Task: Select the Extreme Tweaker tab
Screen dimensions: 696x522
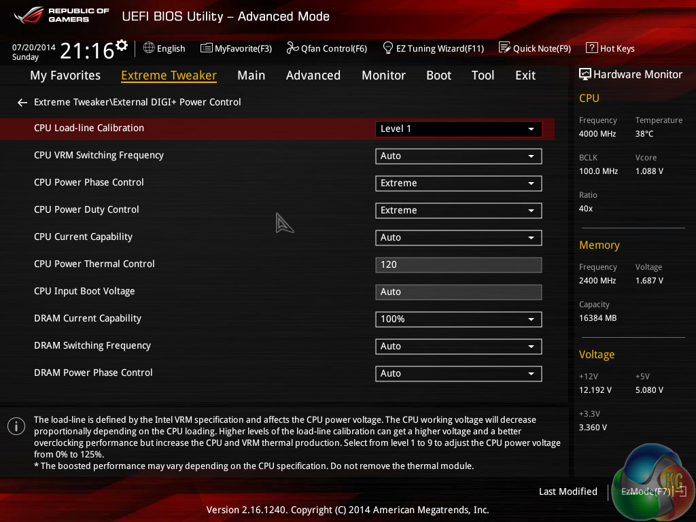Action: (169, 75)
